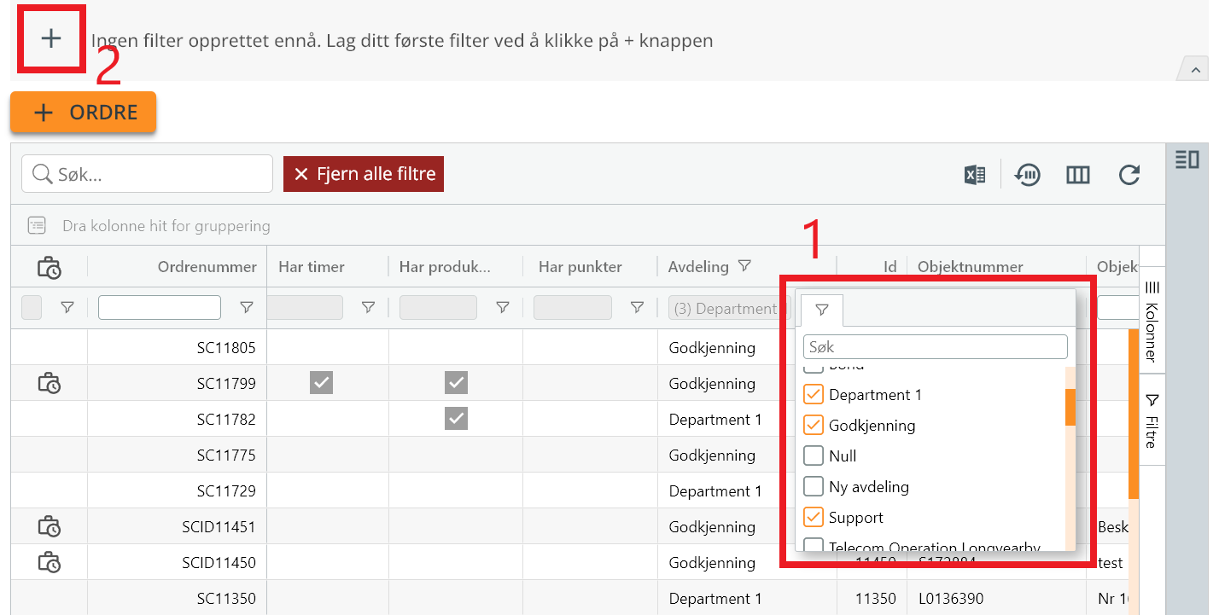
Task: Click the Søk field in filter popup
Action: coord(936,347)
